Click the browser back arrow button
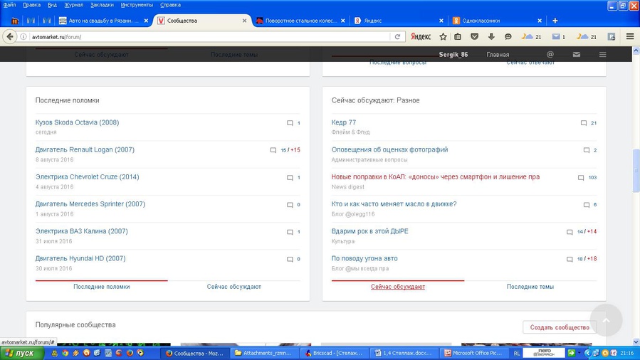This screenshot has height=360, width=640. pos(10,37)
